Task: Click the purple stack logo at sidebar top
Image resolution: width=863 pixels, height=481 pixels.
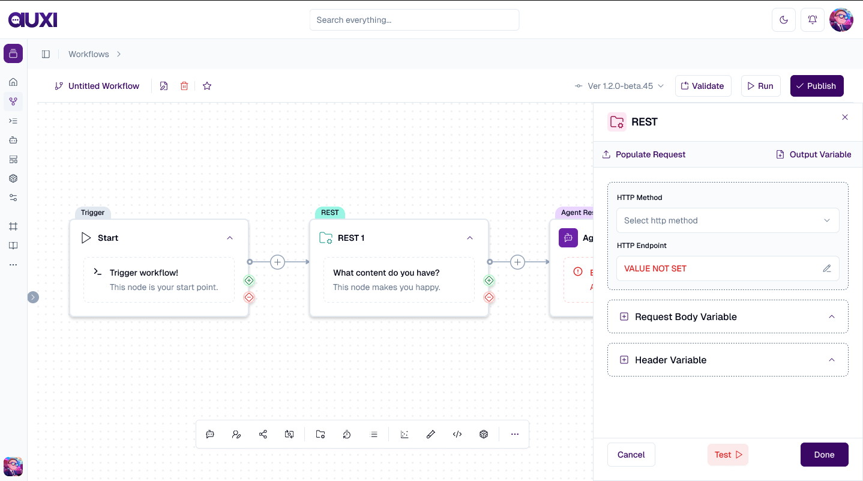Action: [x=13, y=53]
